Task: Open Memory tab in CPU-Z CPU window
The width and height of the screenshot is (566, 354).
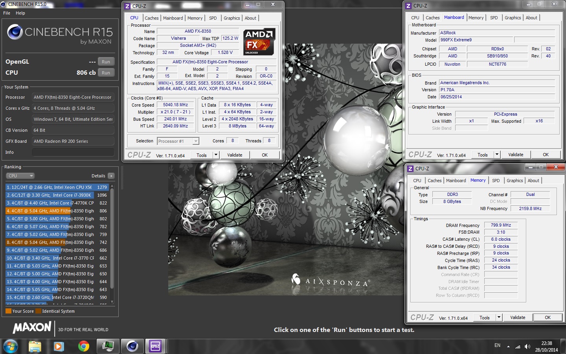Action: click(x=195, y=18)
